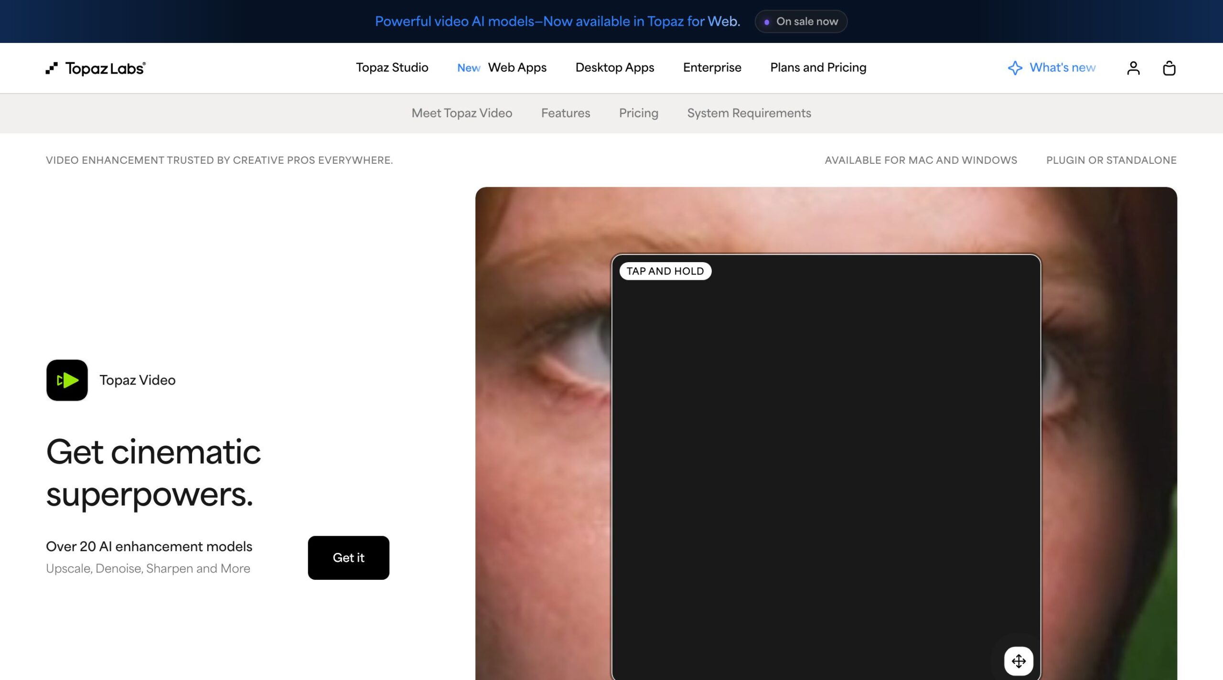Open the user account icon

[x=1133, y=68]
